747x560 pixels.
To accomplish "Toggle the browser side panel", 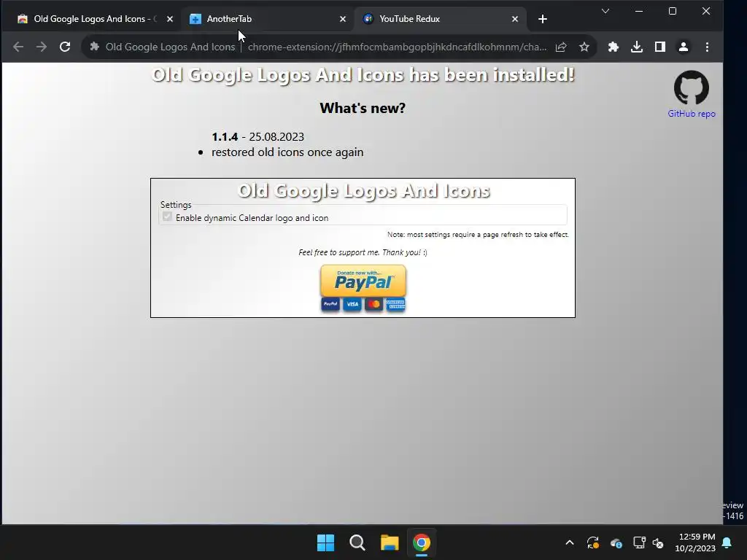I will click(x=660, y=47).
